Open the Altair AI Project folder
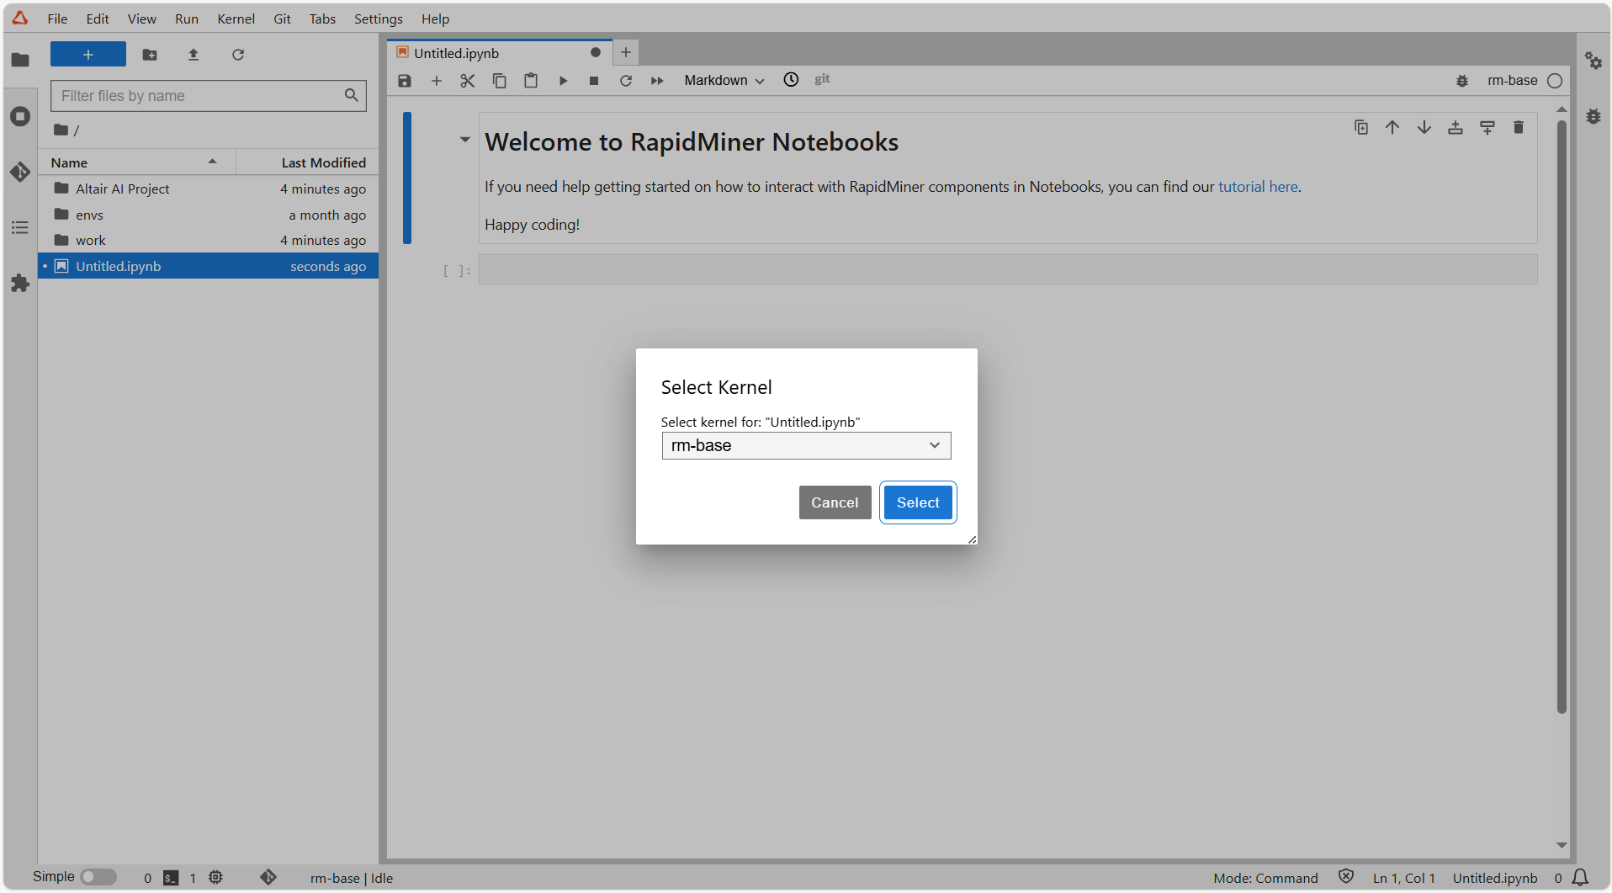This screenshot has width=1612, height=893. click(209, 189)
